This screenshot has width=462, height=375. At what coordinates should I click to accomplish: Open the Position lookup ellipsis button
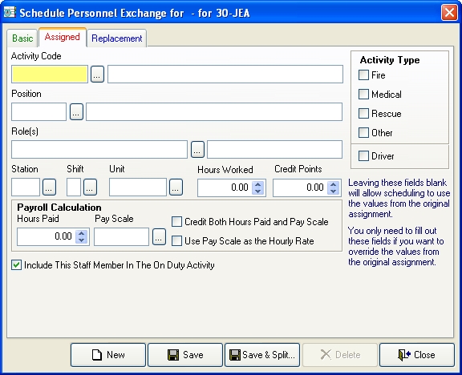pos(76,112)
